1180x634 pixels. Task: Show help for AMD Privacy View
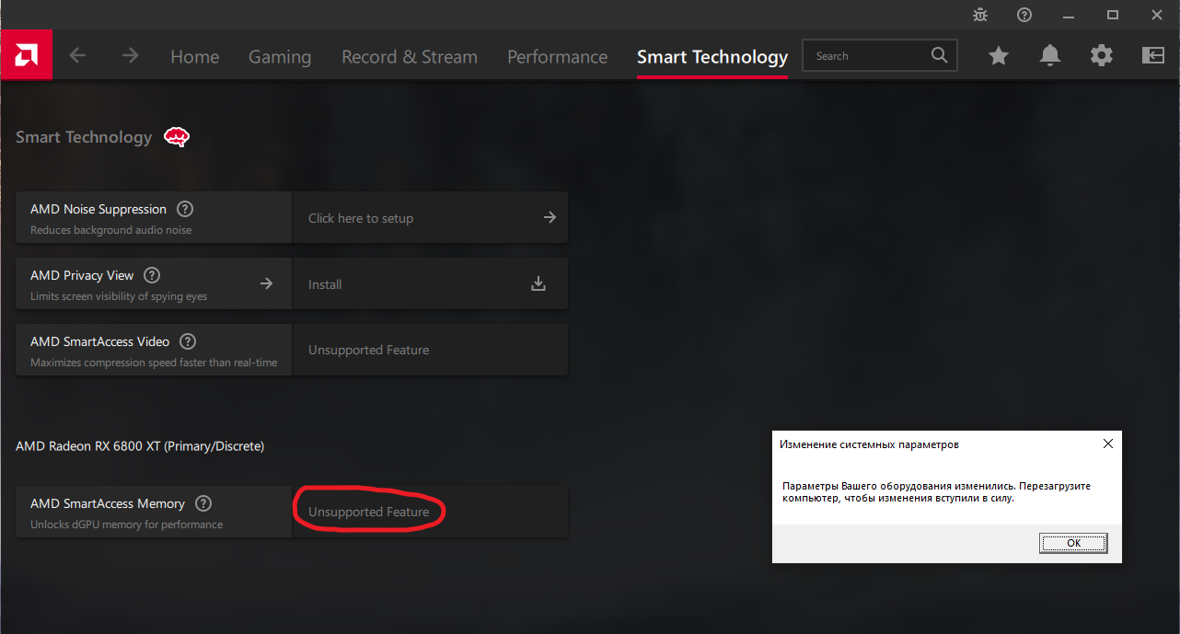click(x=152, y=275)
